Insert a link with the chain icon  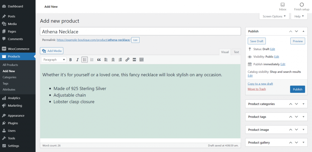(x=127, y=60)
